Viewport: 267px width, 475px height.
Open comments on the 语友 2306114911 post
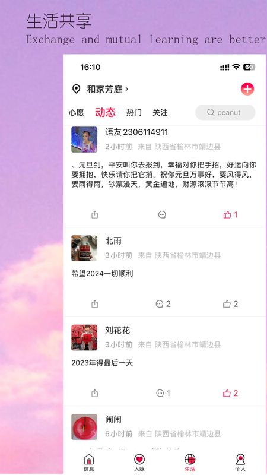[x=162, y=215]
